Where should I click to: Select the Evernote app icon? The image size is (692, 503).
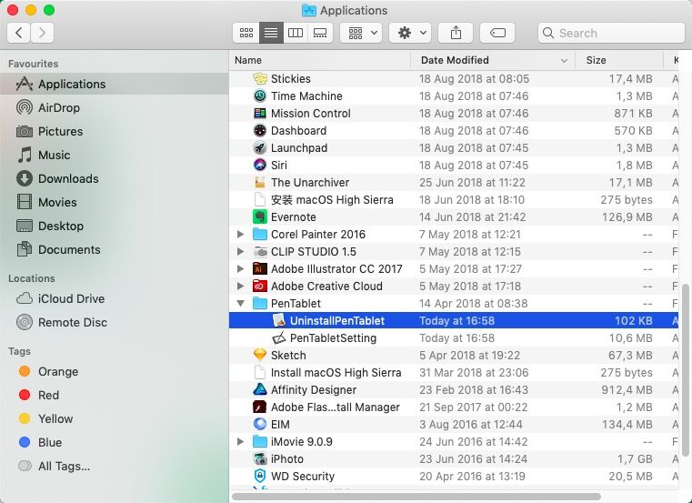click(260, 216)
